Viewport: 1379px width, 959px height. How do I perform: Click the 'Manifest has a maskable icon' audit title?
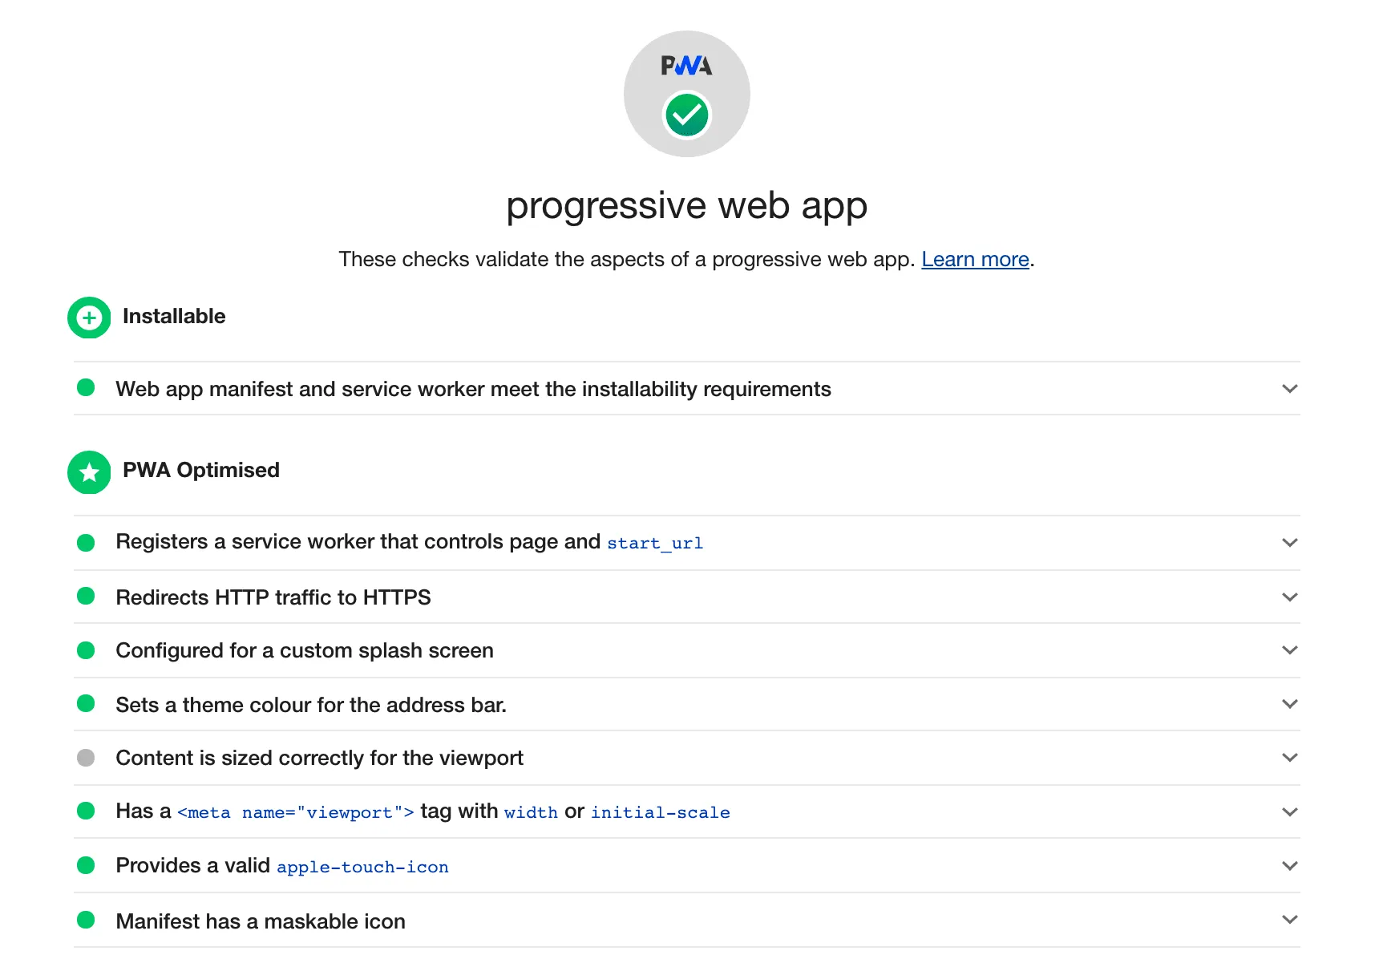click(261, 921)
